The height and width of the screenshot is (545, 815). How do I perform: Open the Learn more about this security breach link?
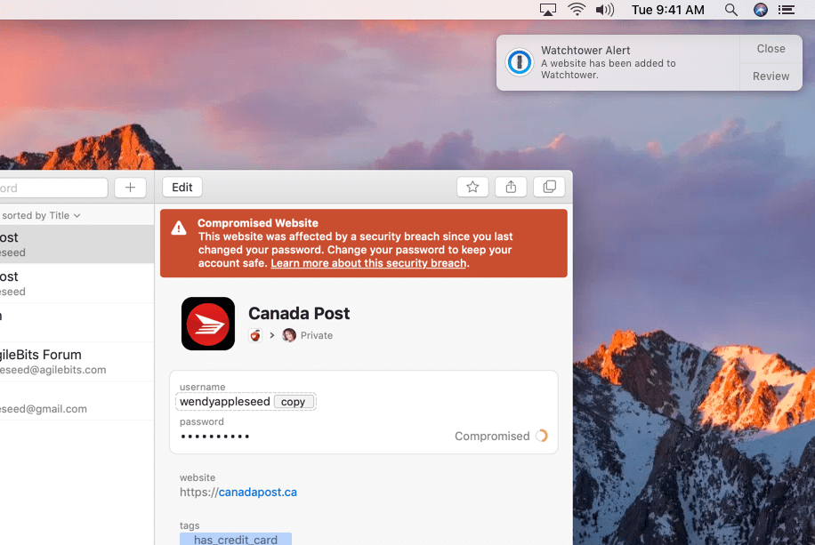[x=367, y=262]
